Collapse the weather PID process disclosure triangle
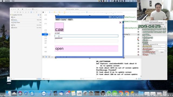Screen dimensions: 173x97 click(11, 15)
